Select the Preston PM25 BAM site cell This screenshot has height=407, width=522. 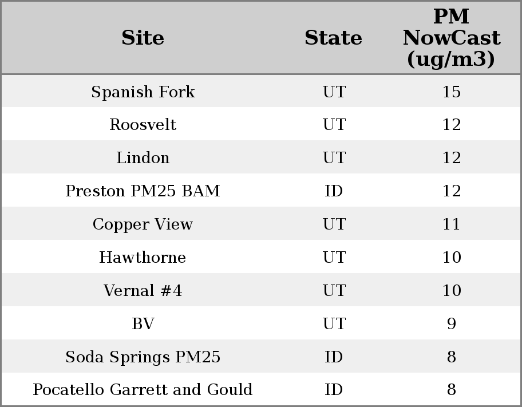tap(143, 191)
